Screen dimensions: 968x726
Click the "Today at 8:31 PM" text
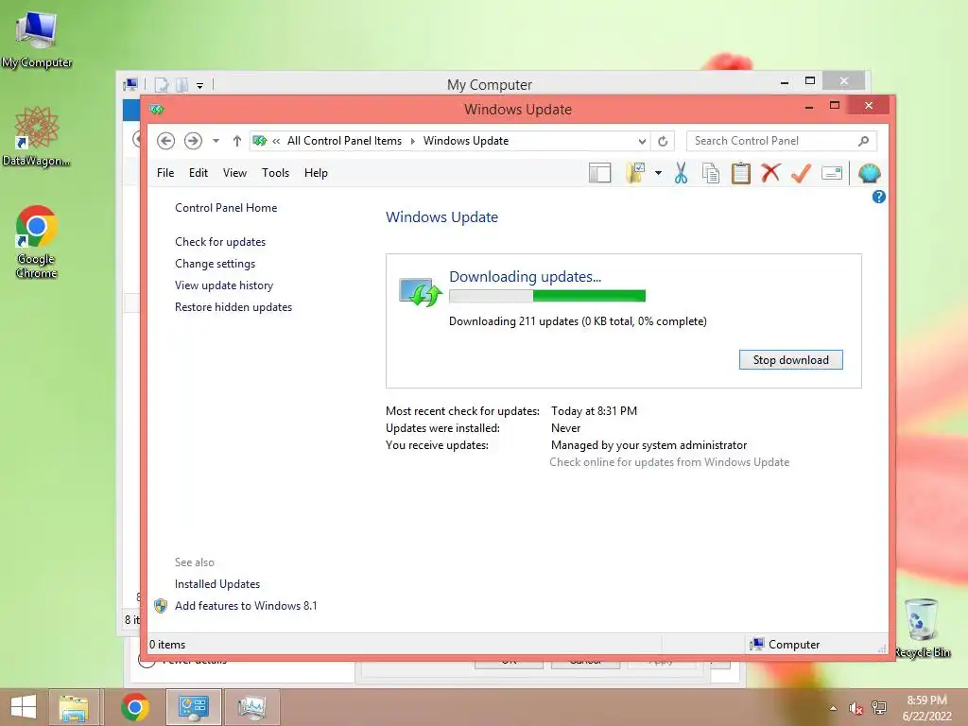pyautogui.click(x=594, y=411)
